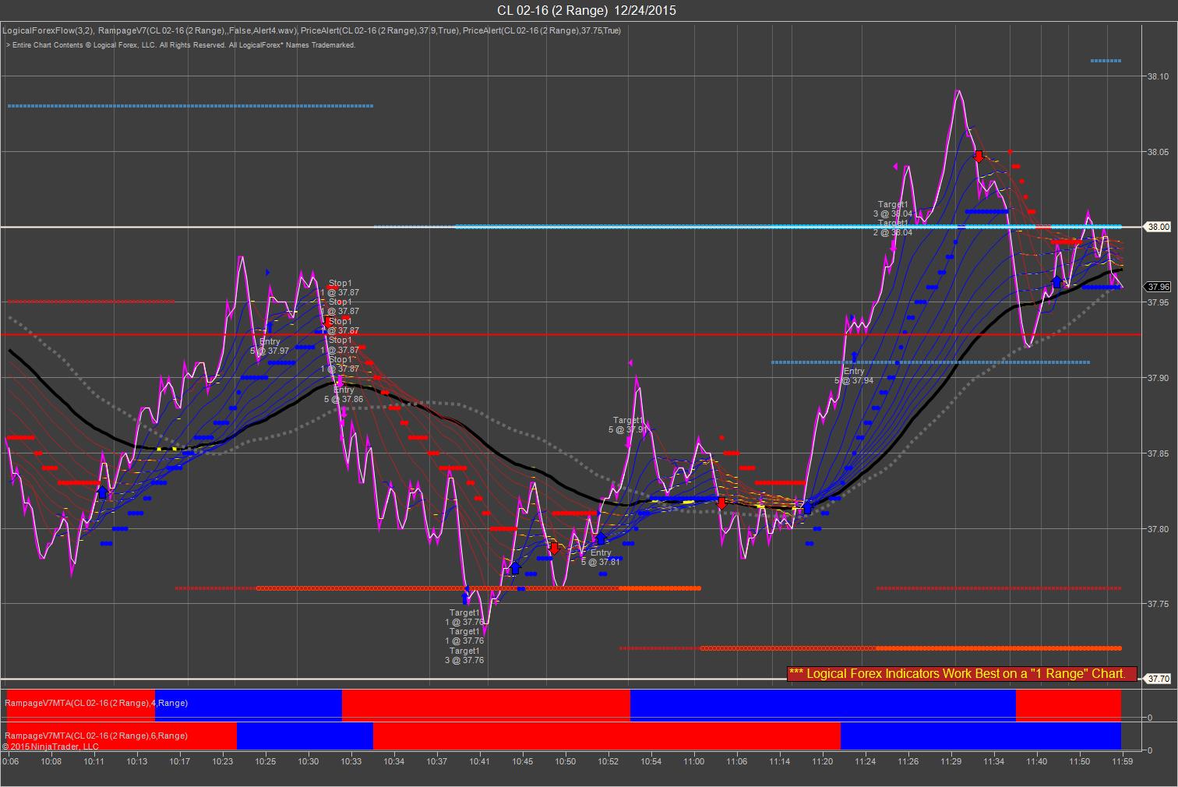Select the RampageV7MTA 6,Range panel label
This screenshot has height=787, width=1178.
click(97, 736)
